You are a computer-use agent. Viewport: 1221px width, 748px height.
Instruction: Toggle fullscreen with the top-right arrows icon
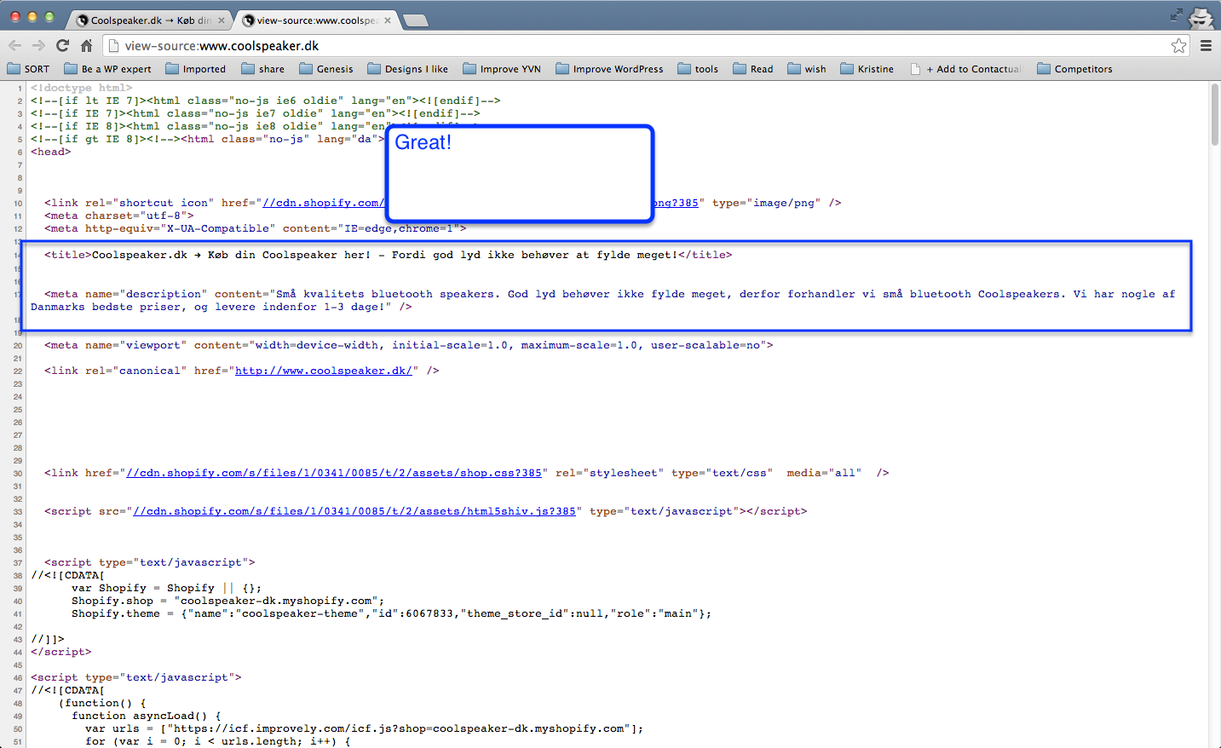[x=1177, y=14]
